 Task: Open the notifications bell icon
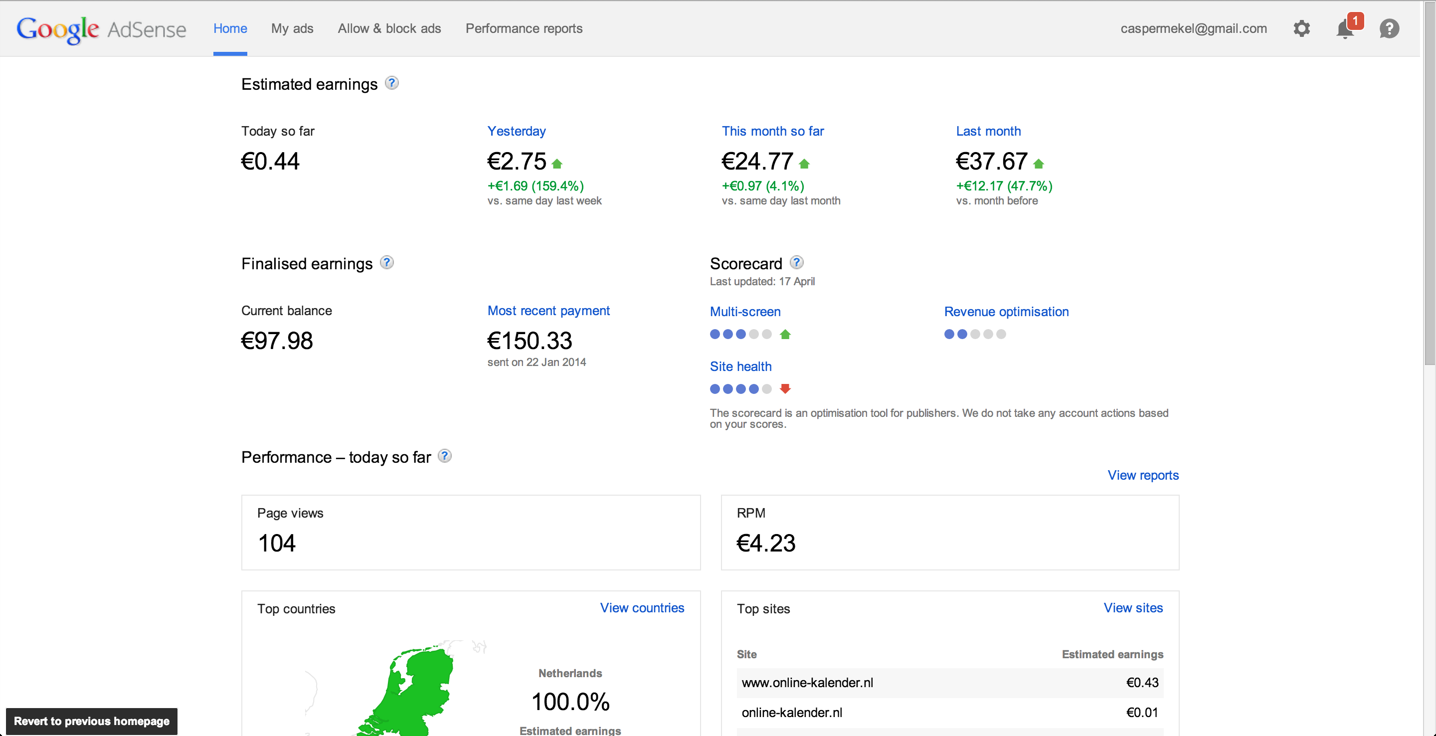[x=1345, y=28]
